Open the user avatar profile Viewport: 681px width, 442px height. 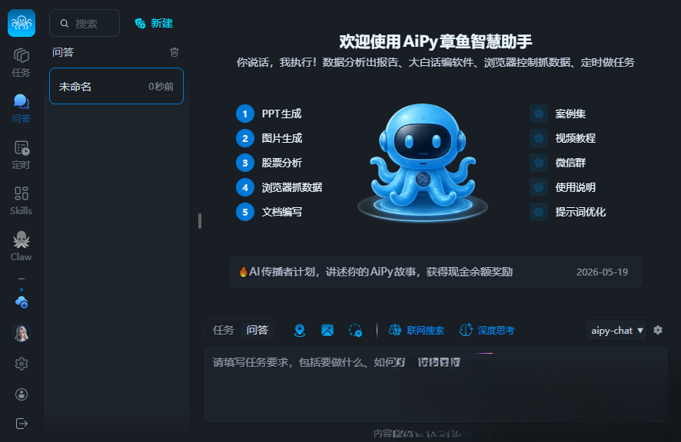coord(22,333)
